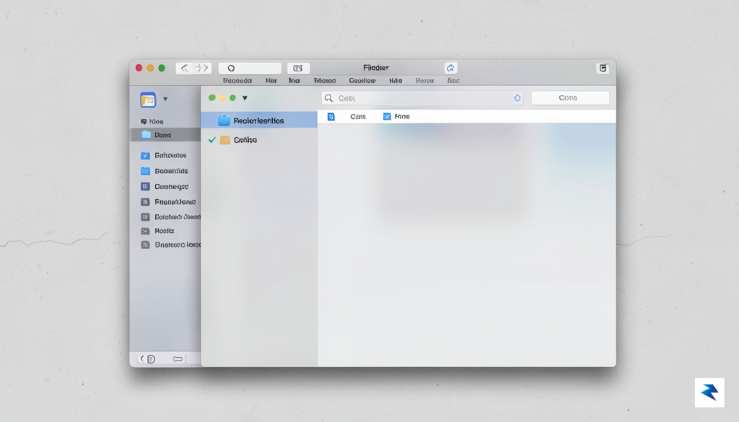
Task: Click the blue icon at search field's right end
Action: (x=517, y=98)
